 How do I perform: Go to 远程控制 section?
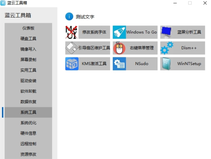tap(28, 144)
